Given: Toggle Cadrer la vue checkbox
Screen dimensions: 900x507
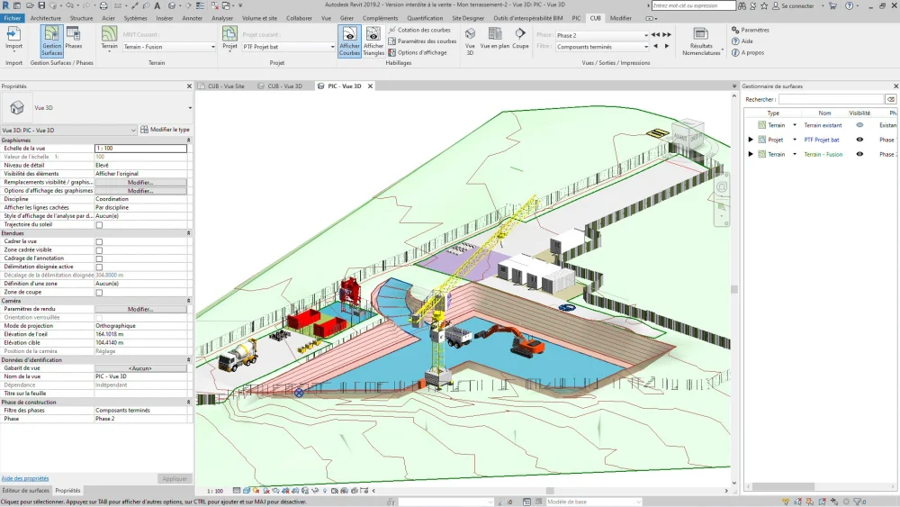Looking at the screenshot, I should click(99, 241).
